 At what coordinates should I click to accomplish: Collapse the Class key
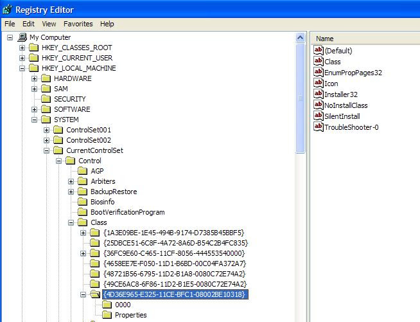71,223
